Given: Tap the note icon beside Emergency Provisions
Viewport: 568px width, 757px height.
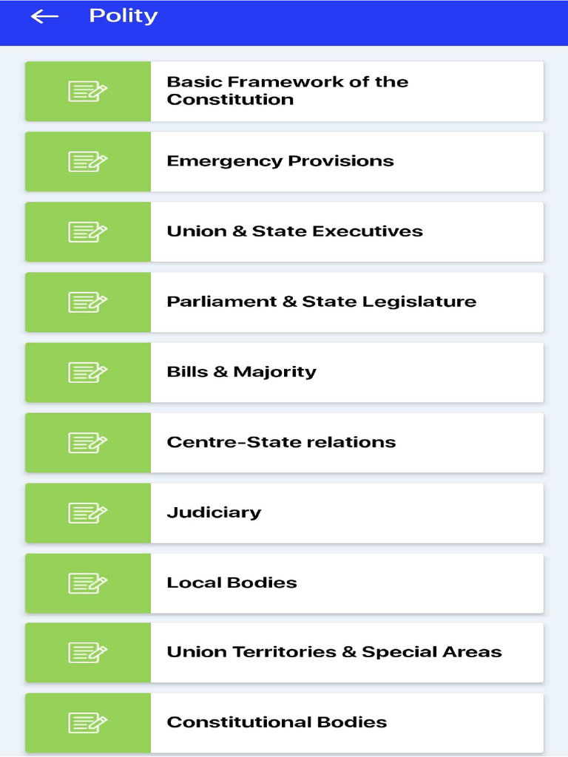Looking at the screenshot, I should point(87,162).
